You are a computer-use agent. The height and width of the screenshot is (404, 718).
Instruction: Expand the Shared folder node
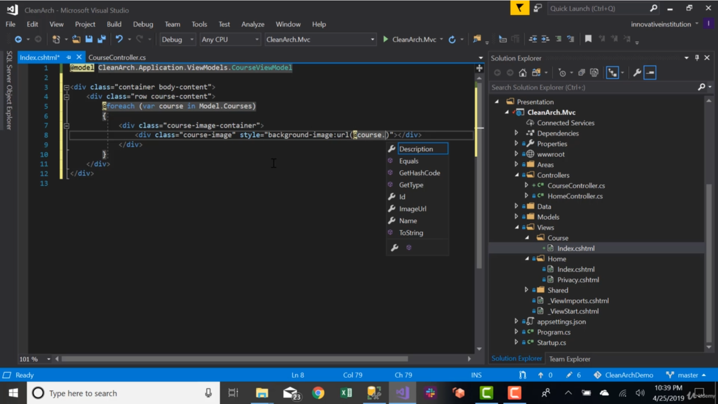point(527,290)
